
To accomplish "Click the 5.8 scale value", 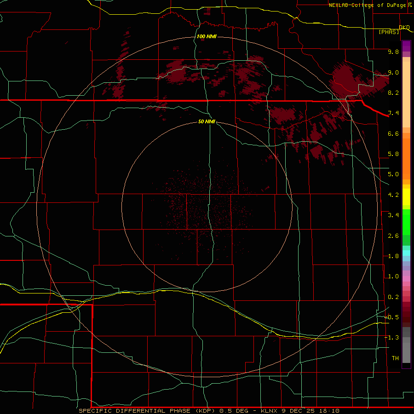I will 393,154.
